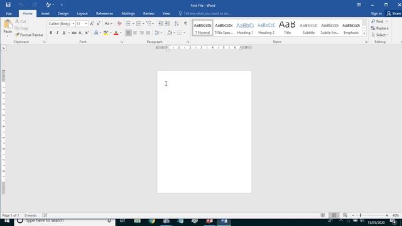Apply the red font color
The width and height of the screenshot is (402, 226).
click(116, 33)
